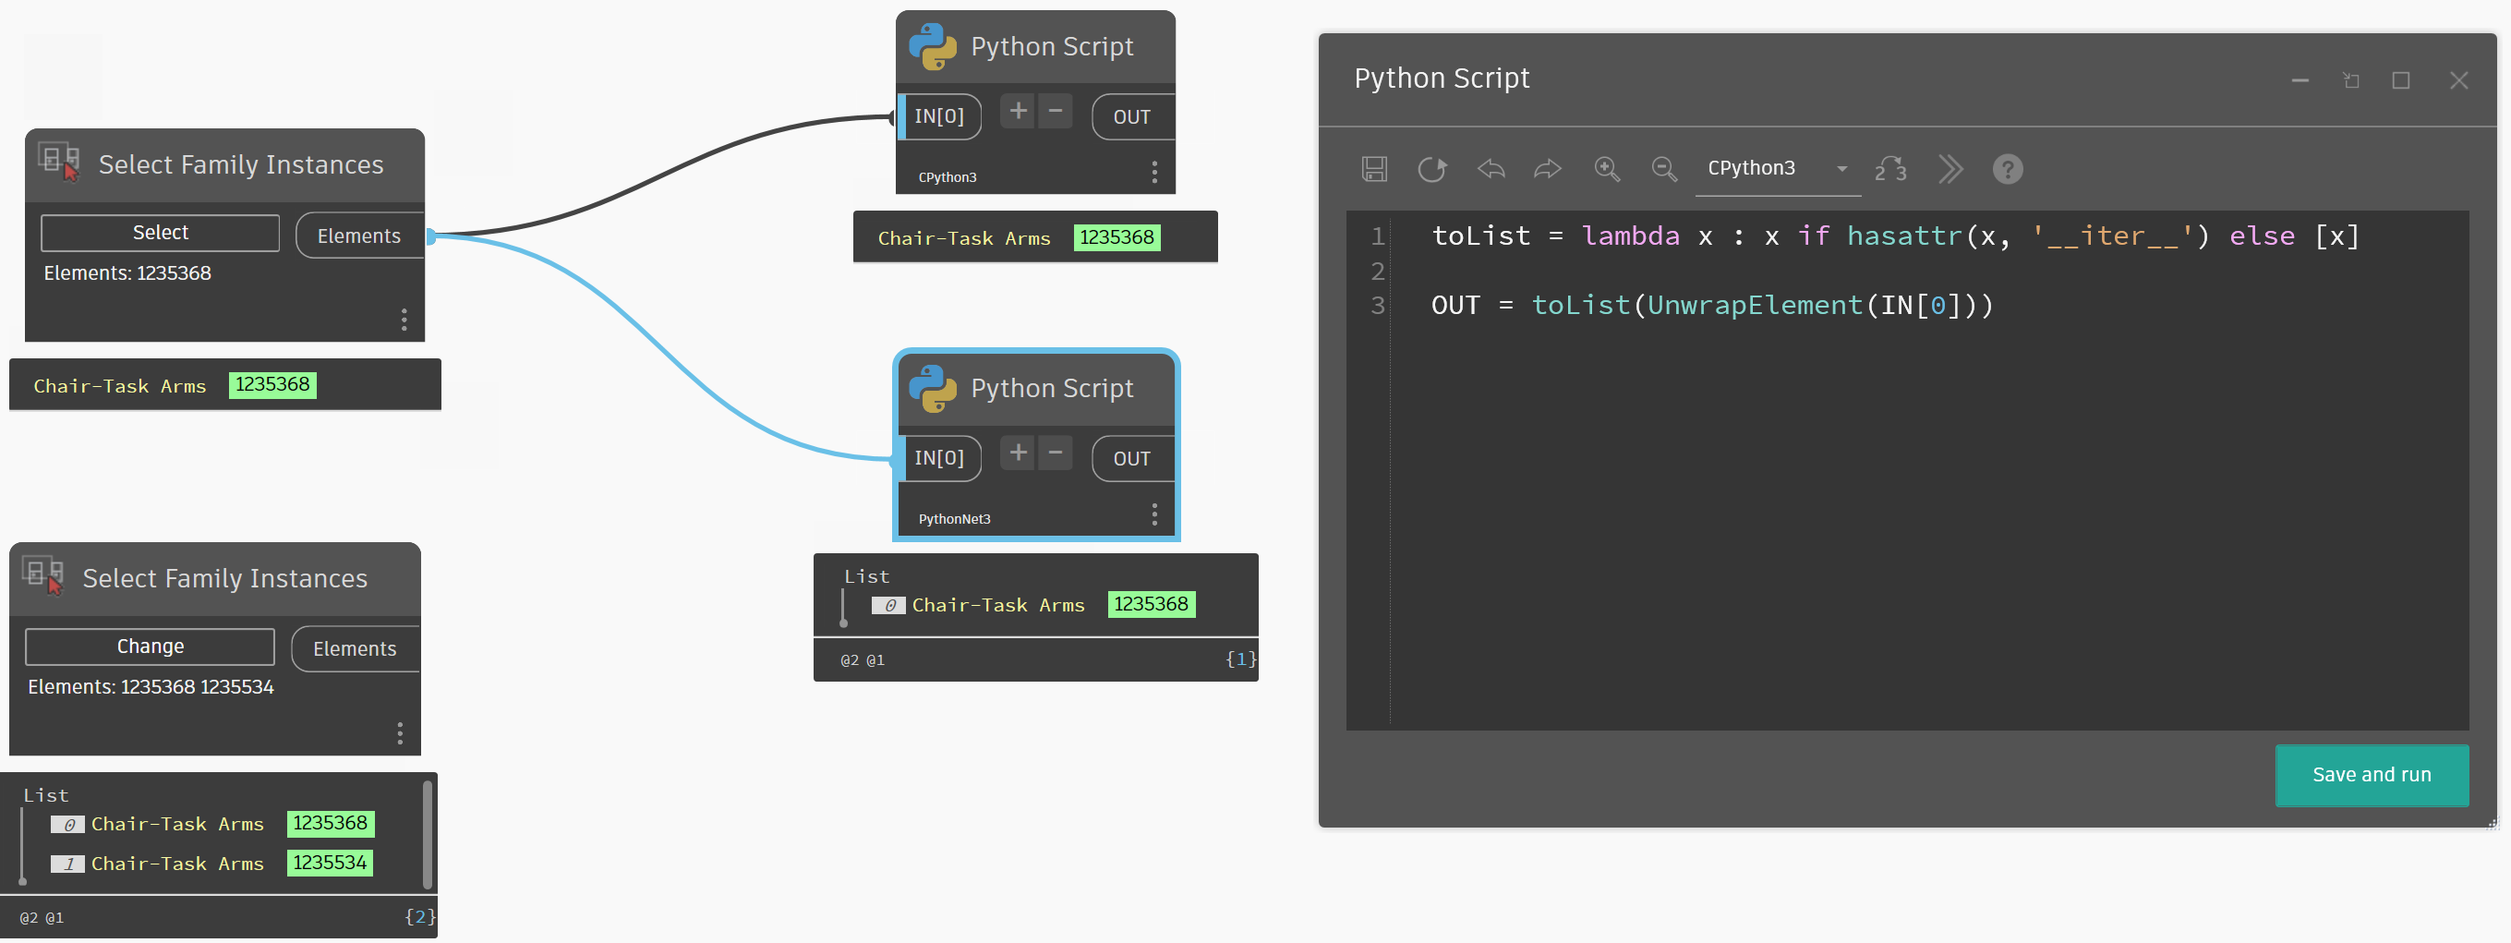Click the Revert/reset changes icon in editor
Viewport: 2511px width, 943px height.
click(x=1431, y=169)
